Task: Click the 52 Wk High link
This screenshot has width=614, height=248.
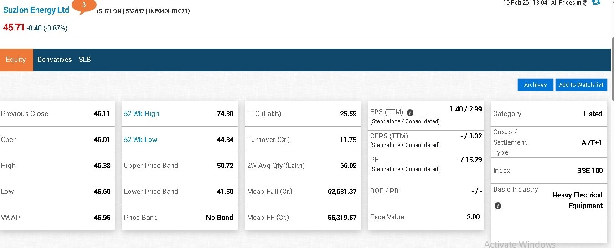Action: tap(142, 114)
